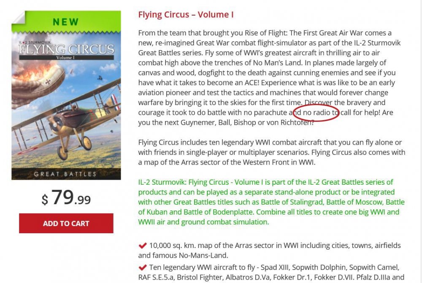The width and height of the screenshot is (422, 283).
Task: Select the 79.99 price text
Action: click(x=71, y=197)
